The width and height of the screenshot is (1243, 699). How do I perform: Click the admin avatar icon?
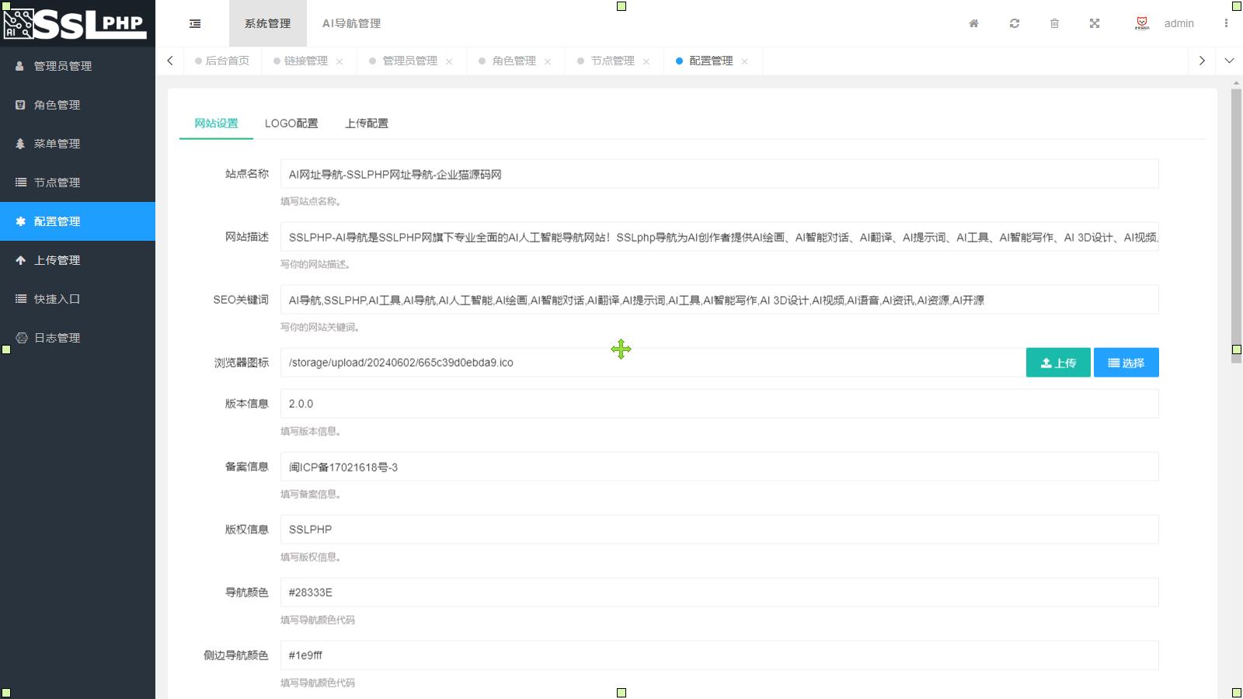[1142, 23]
